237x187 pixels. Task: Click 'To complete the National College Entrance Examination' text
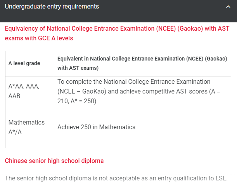(134, 82)
